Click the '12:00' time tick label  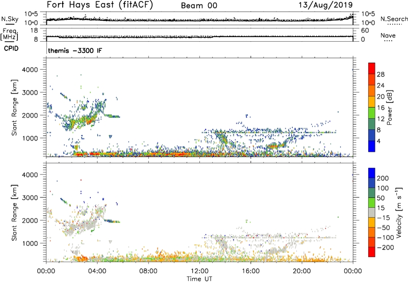pyautogui.click(x=199, y=271)
